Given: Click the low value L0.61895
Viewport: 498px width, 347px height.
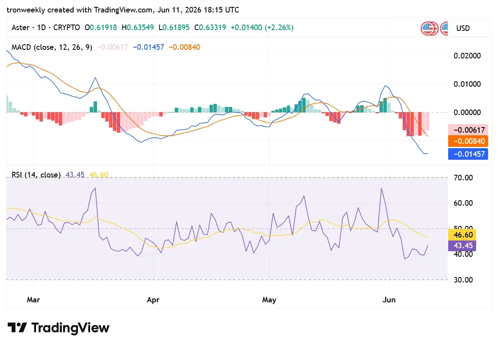Looking at the screenshot, I should tap(174, 27).
